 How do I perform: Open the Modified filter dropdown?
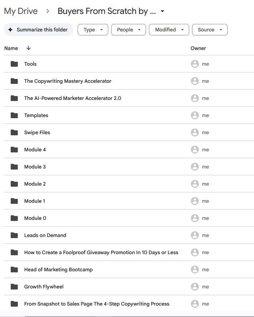pos(169,30)
